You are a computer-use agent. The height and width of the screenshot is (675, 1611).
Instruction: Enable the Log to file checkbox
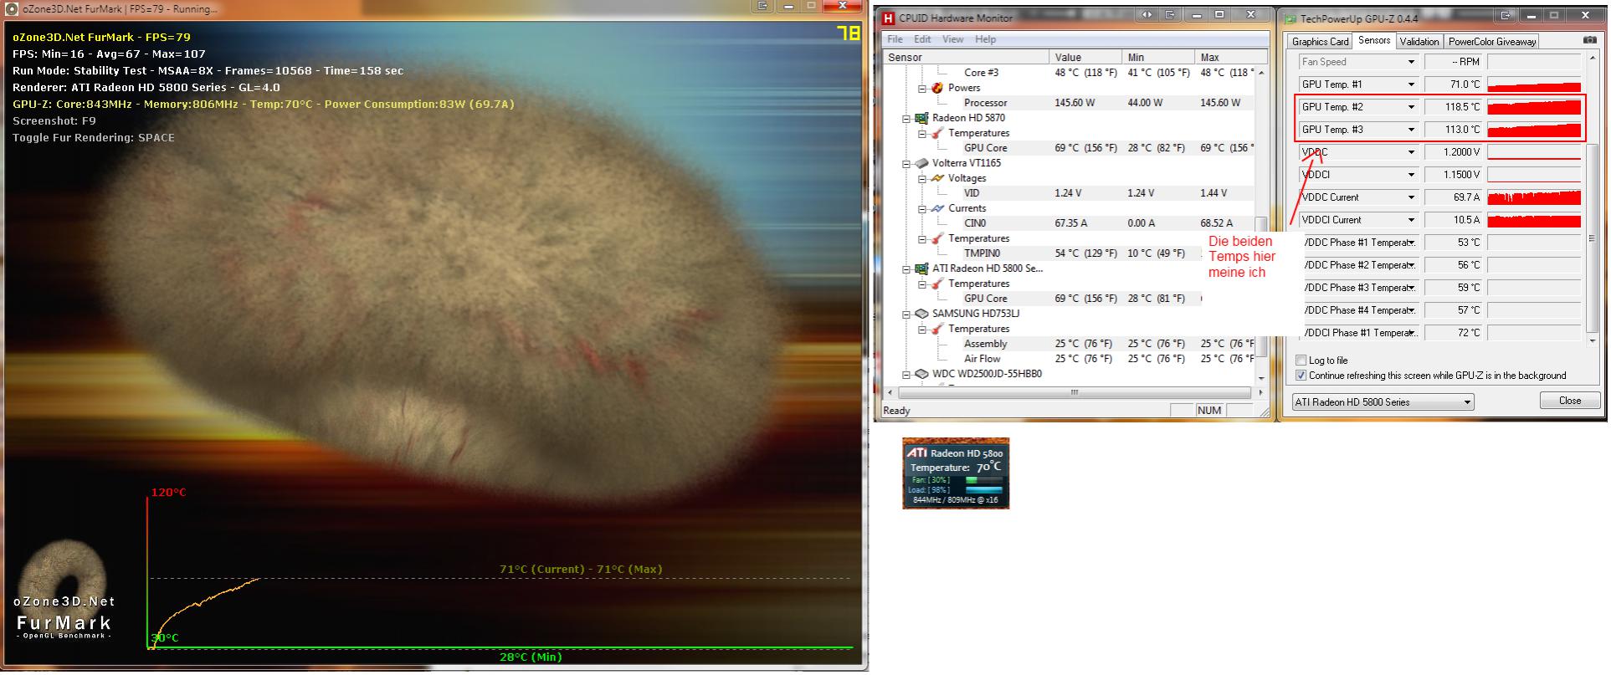click(x=1301, y=361)
